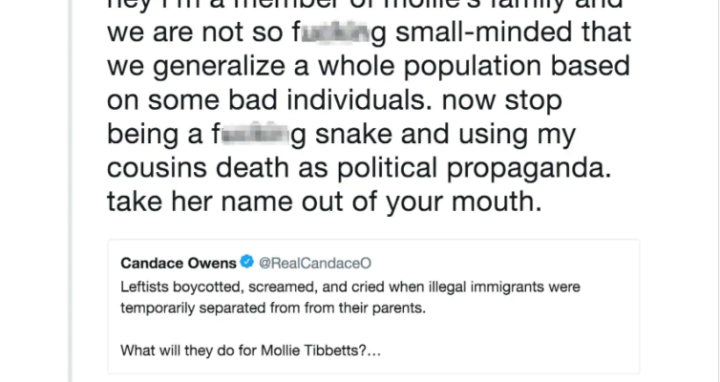Viewport: 720px width, 382px height.
Task: Select the word "propaganda" in the tweet
Action: tap(528, 168)
